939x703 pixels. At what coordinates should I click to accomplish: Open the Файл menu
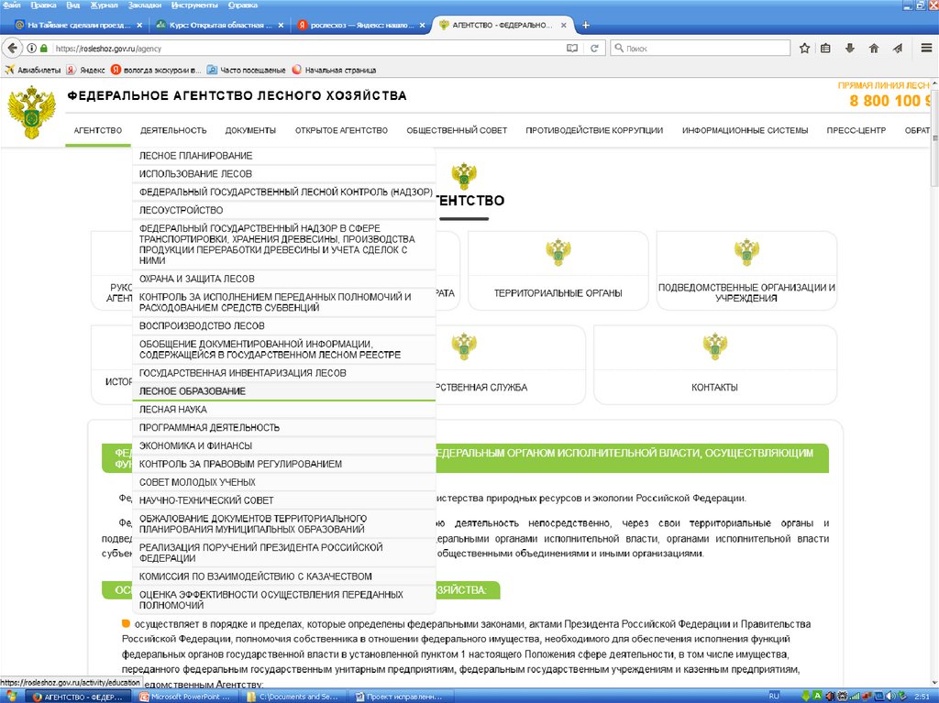pyautogui.click(x=11, y=5)
